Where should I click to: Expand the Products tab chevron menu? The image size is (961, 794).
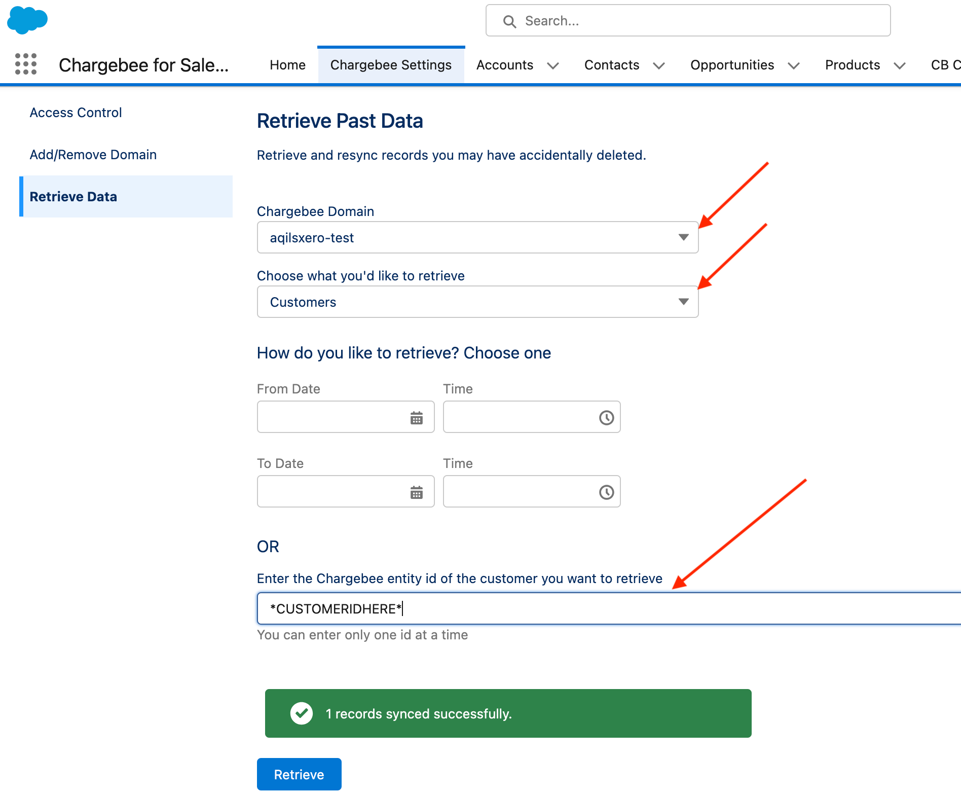(x=900, y=65)
